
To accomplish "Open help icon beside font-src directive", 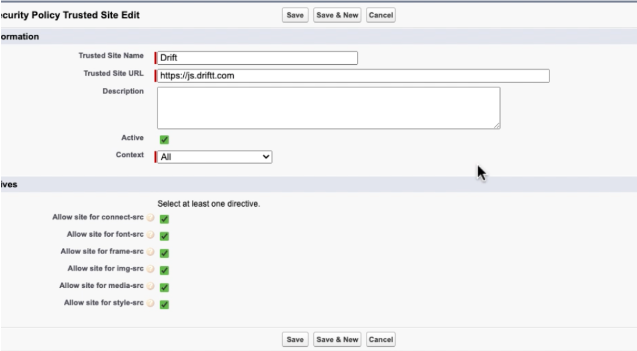I will [151, 235].
